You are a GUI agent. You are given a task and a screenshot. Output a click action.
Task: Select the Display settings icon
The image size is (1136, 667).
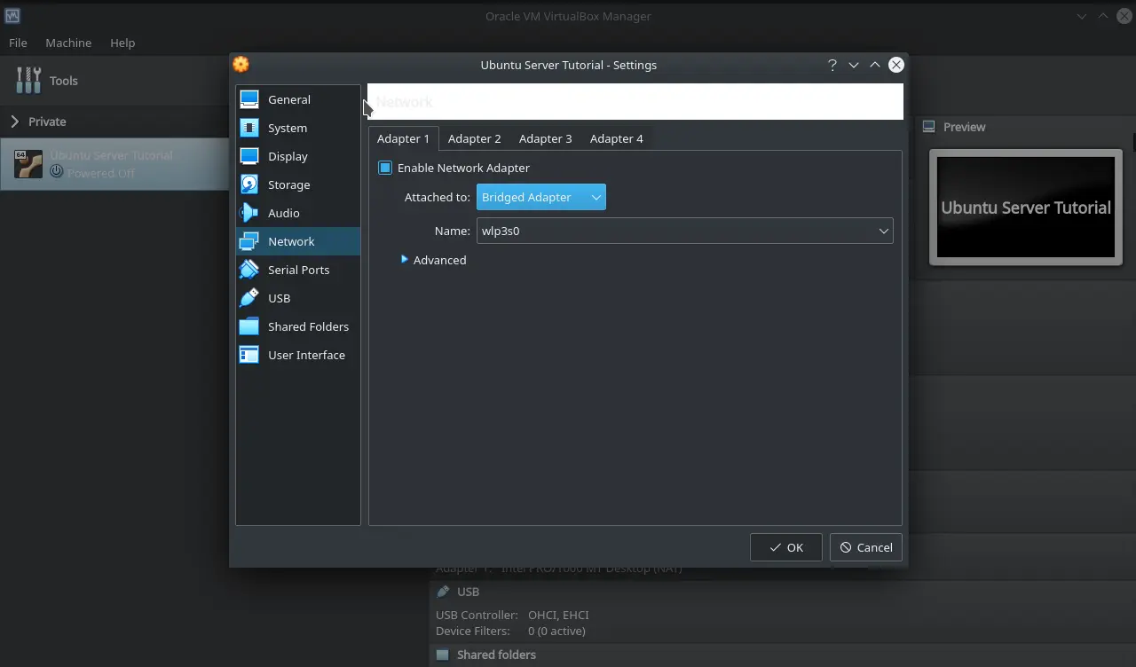pos(249,156)
